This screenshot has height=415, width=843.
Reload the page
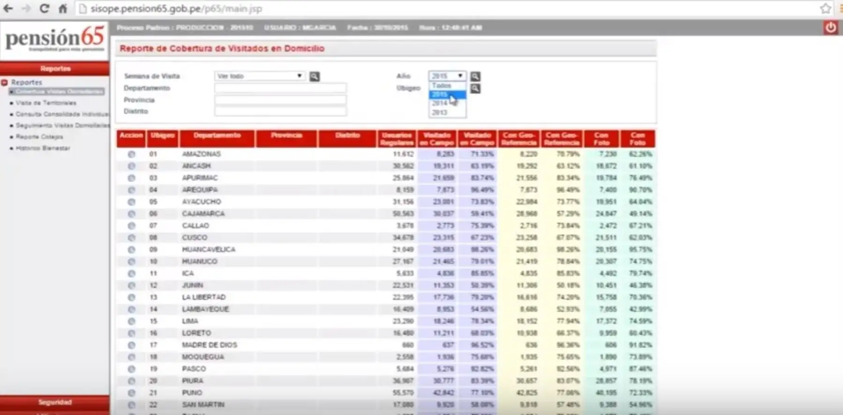coord(44,8)
